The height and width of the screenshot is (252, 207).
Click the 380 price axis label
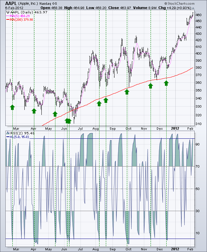199,68
